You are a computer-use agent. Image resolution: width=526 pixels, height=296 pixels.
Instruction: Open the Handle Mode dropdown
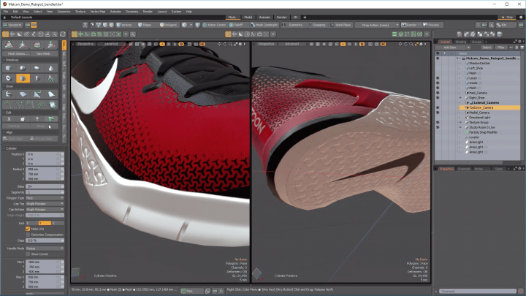[x=43, y=248]
